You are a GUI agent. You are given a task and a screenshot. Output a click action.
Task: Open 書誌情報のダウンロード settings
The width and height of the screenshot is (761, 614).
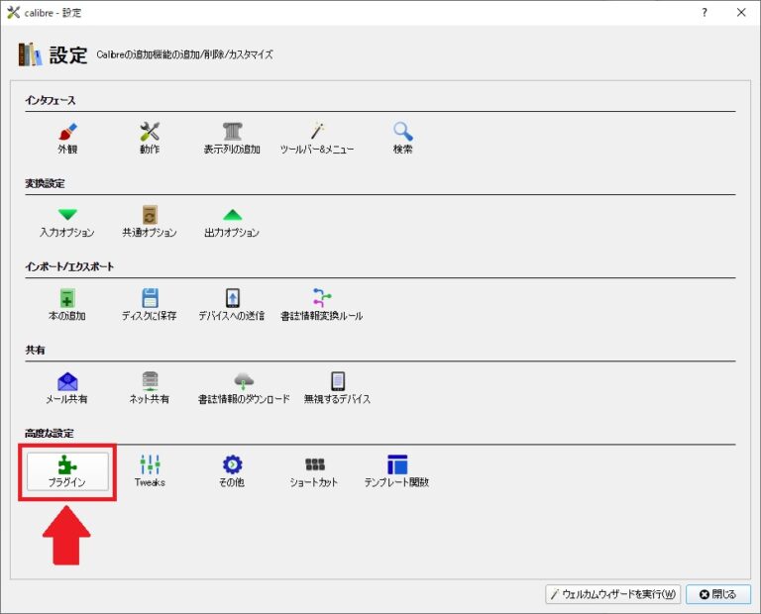click(x=244, y=388)
